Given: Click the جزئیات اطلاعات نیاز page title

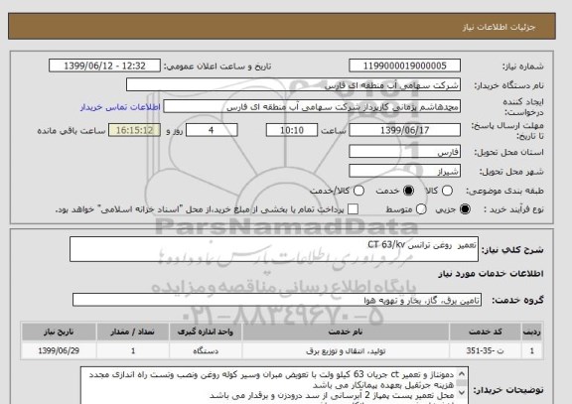Looking at the screenshot, I should (499, 27).
